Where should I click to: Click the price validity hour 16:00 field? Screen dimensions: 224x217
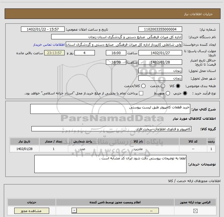point(116,62)
